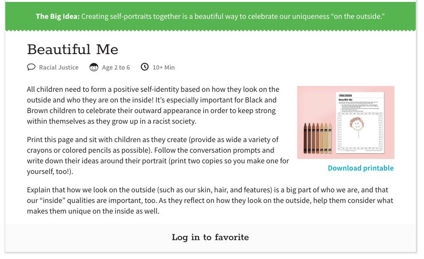Click the smiley self-portrait drawing in preview
The image size is (424, 259).
coord(357,125)
